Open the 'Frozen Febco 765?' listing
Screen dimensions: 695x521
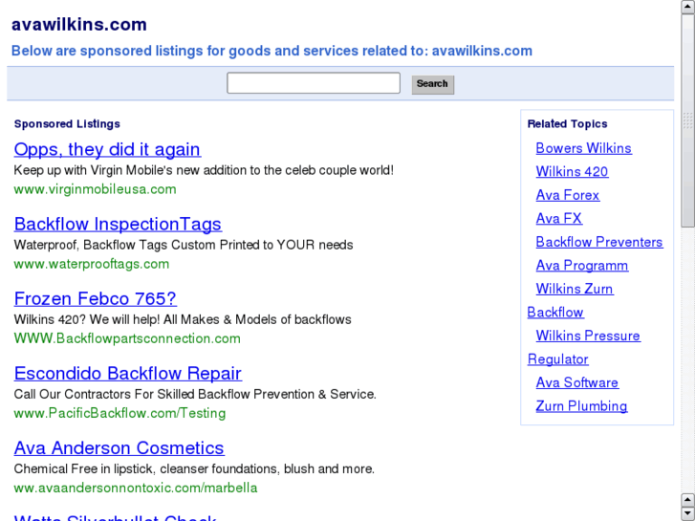(x=96, y=298)
